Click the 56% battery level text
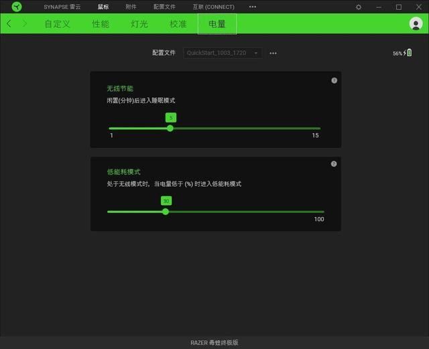 point(397,54)
